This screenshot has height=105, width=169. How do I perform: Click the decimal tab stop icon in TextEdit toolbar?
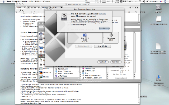pos(137,8)
